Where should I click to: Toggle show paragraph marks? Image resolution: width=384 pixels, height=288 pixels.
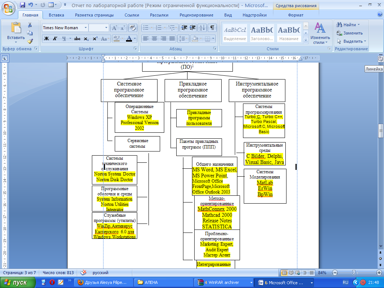pyautogui.click(x=212, y=28)
